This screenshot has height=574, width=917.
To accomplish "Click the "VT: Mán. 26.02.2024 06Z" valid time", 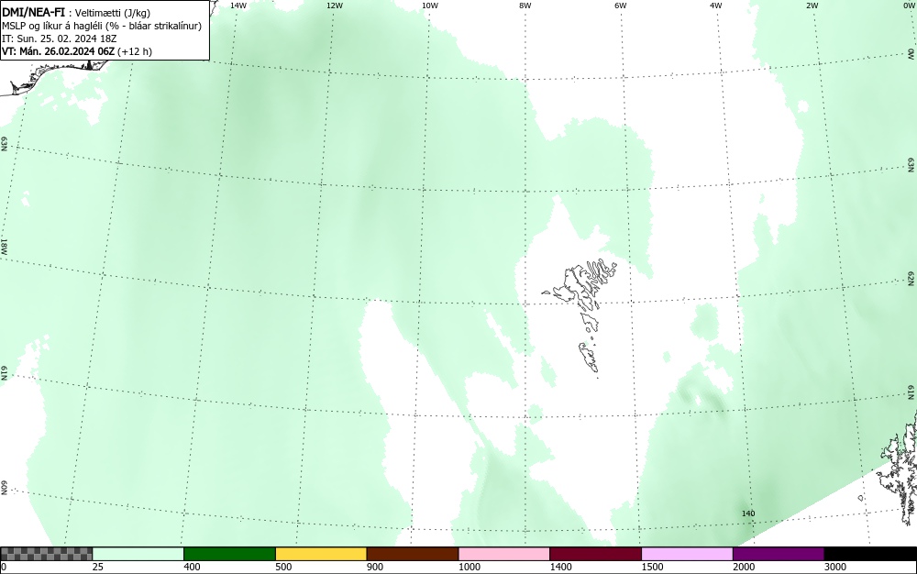I will (x=59, y=51).
